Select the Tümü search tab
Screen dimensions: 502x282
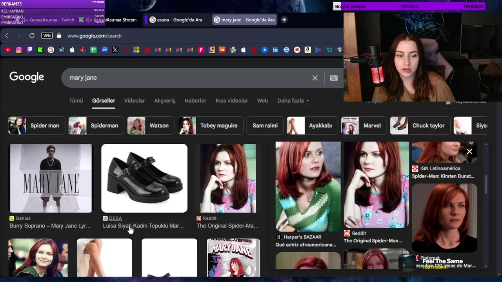click(76, 101)
